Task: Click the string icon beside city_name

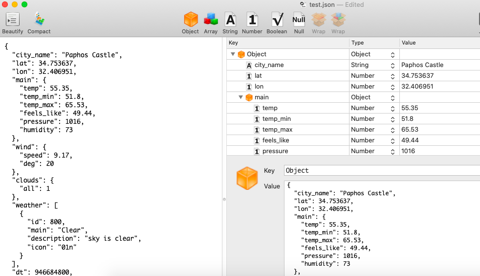Action: (249, 65)
